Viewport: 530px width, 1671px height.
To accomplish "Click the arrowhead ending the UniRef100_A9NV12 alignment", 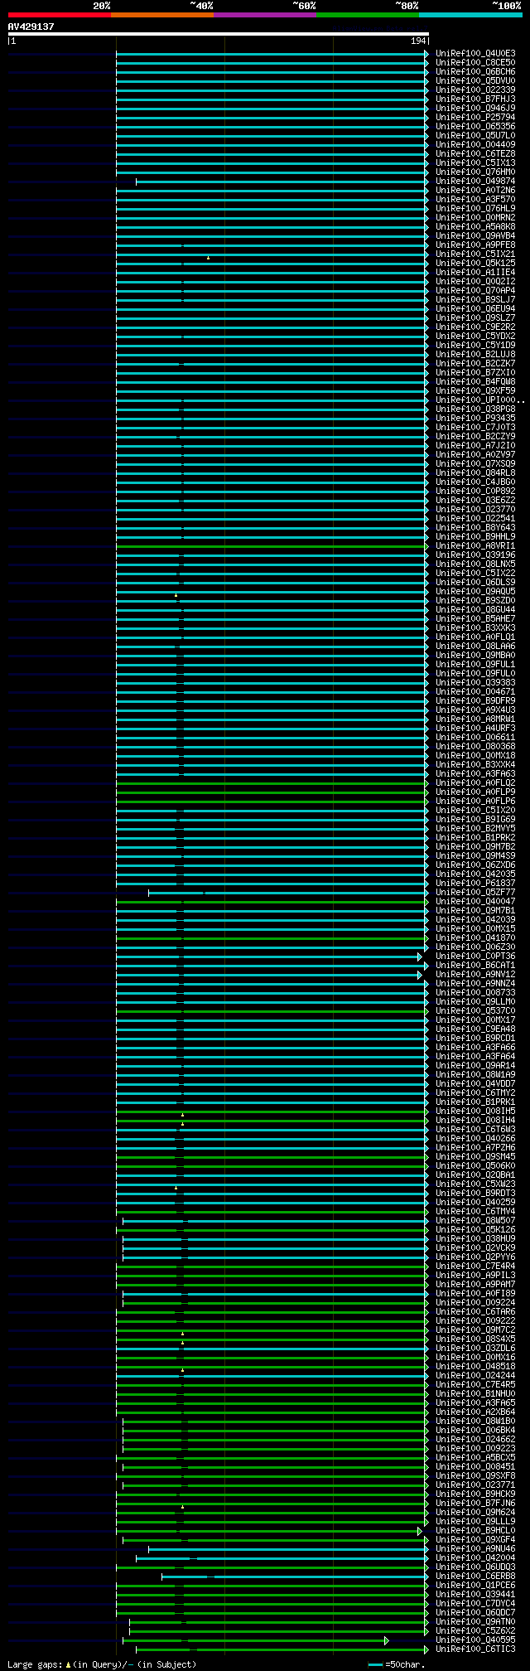I will 420,975.
